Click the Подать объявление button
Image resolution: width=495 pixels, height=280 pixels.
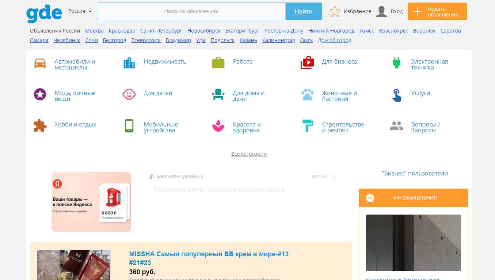point(437,11)
